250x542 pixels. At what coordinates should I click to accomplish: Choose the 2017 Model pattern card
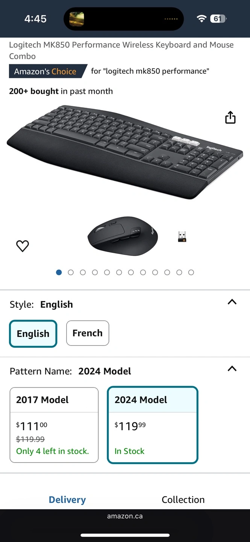(x=54, y=425)
